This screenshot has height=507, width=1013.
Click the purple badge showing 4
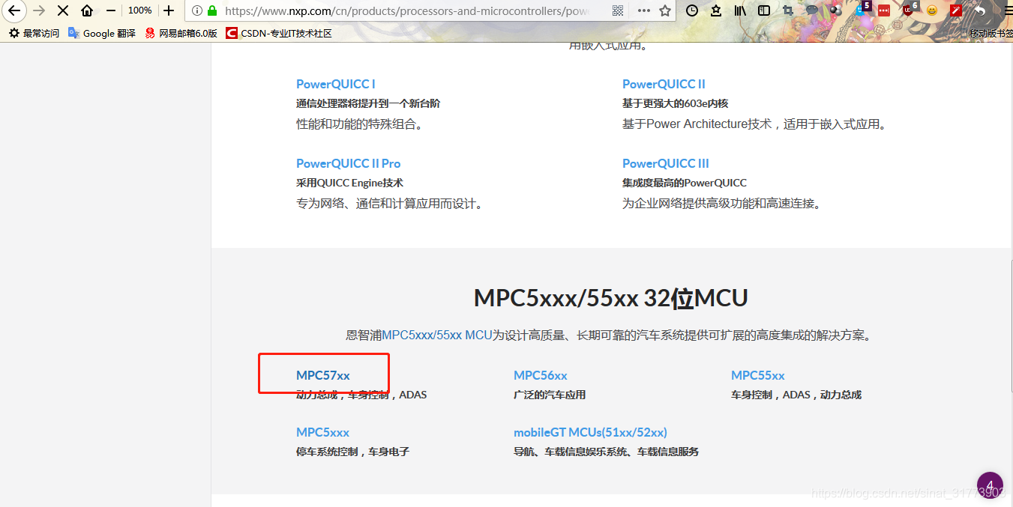pyautogui.click(x=990, y=485)
